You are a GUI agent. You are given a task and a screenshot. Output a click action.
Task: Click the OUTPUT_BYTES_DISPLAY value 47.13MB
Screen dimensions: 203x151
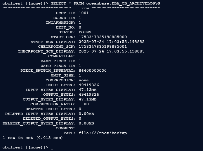click(87, 99)
